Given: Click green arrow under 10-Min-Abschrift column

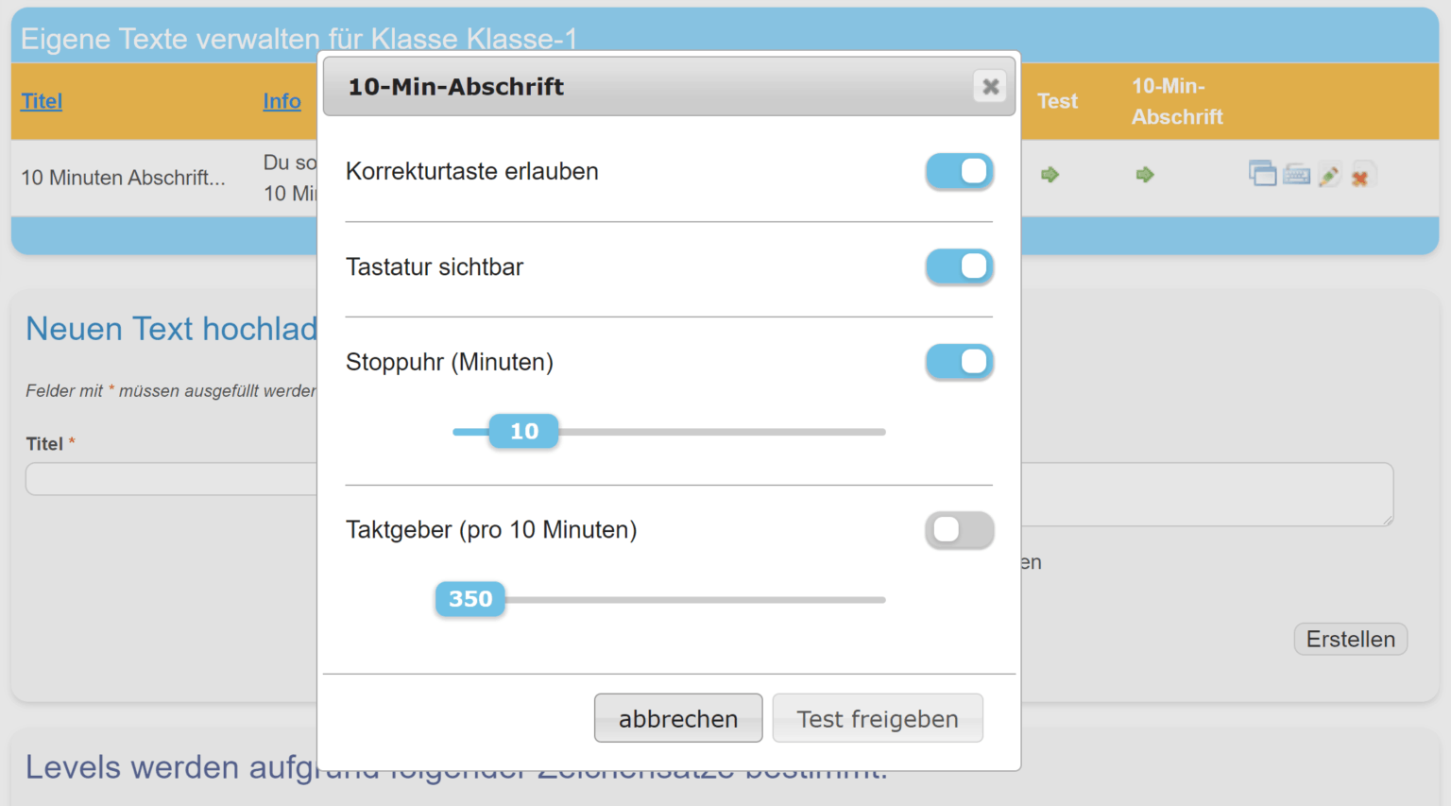Looking at the screenshot, I should point(1145,175).
